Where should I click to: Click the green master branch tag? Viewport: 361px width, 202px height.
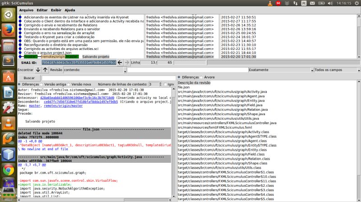pos(30,57)
